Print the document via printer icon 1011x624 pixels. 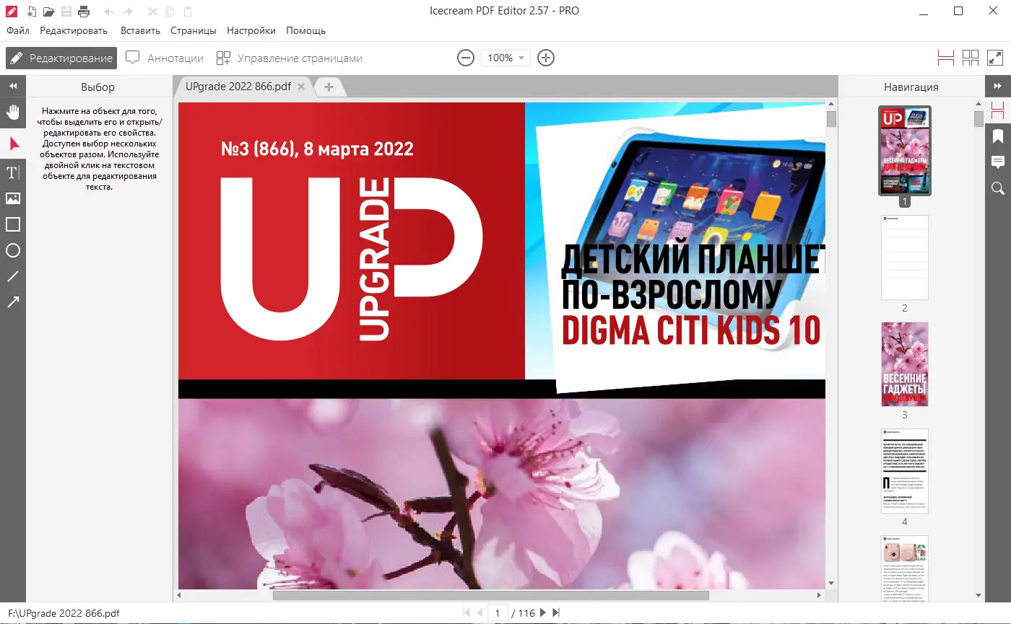coord(84,12)
